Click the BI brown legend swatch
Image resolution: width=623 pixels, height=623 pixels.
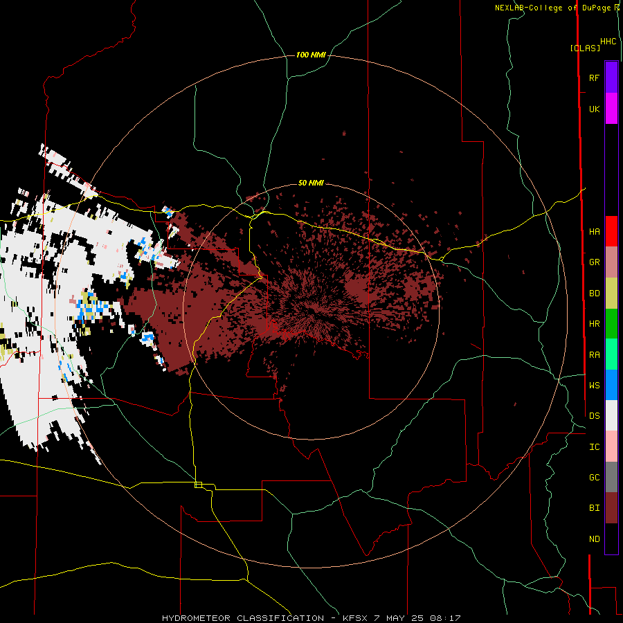tap(611, 508)
